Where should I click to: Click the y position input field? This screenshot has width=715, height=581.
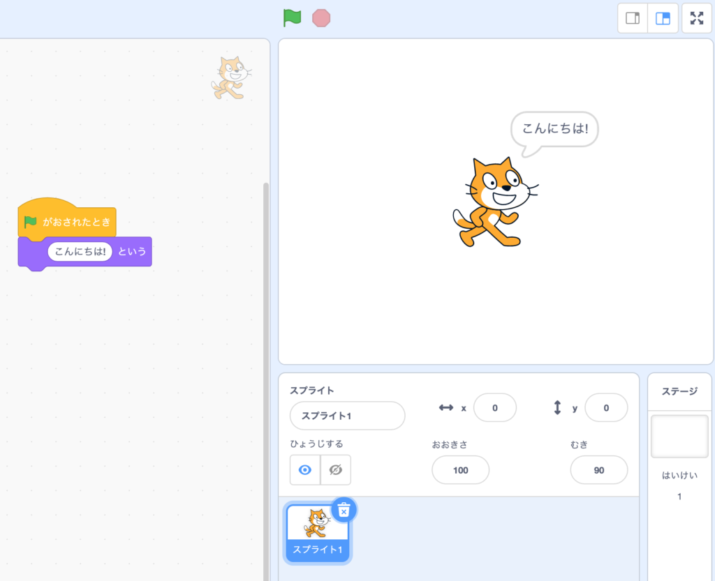point(605,408)
